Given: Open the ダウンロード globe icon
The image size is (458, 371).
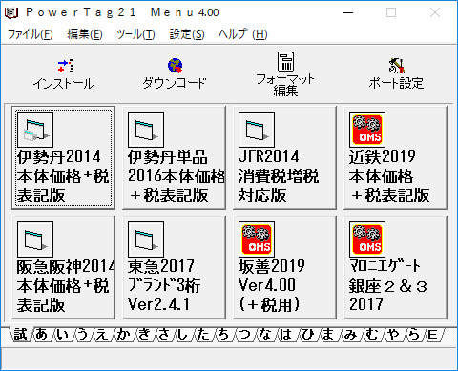Looking at the screenshot, I should (175, 66).
